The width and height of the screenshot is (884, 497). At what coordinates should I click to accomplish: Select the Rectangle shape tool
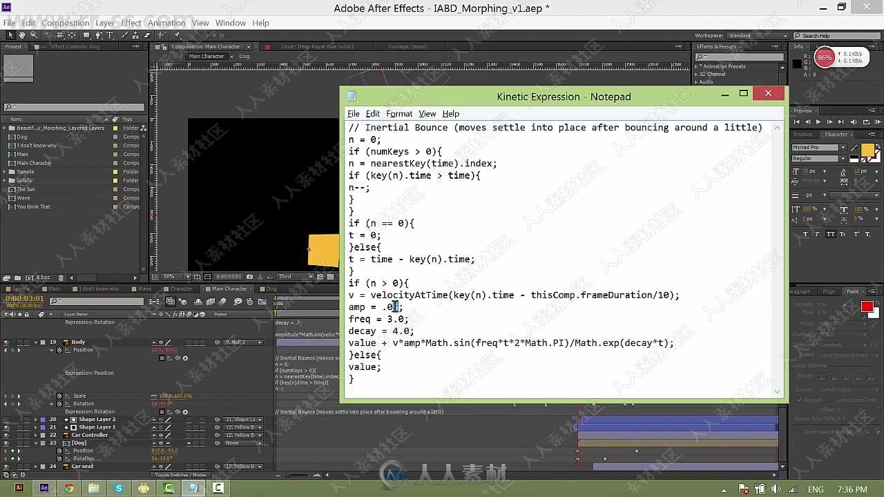coord(86,35)
